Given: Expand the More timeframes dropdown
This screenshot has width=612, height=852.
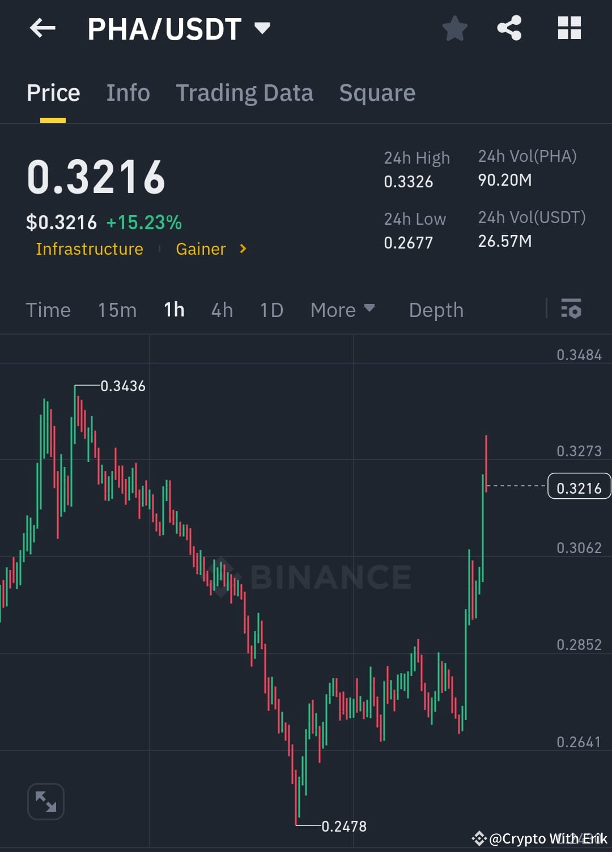Looking at the screenshot, I should tap(342, 310).
